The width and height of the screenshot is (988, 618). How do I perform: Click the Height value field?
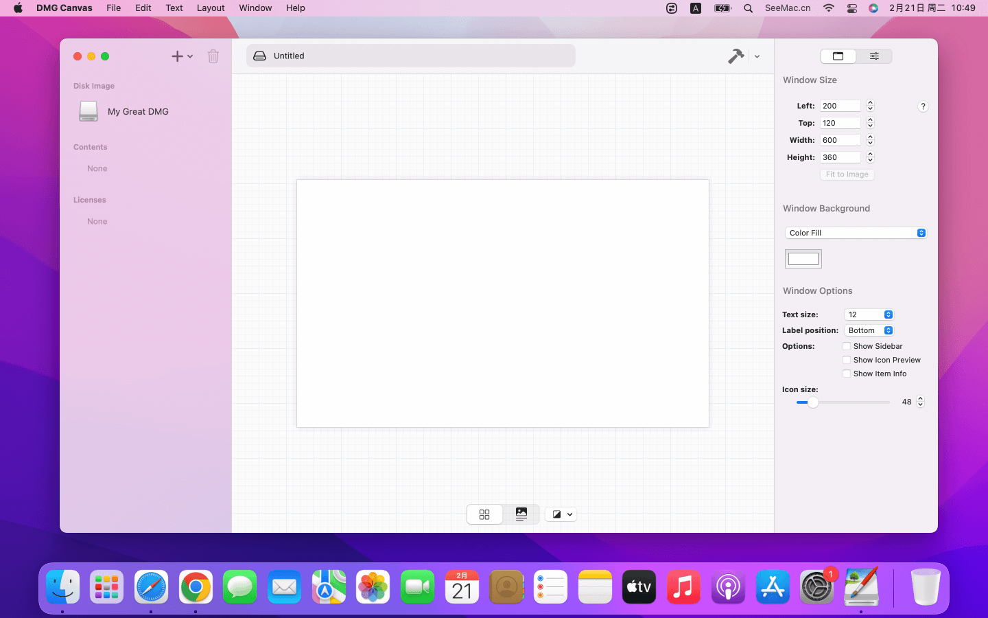(840, 157)
